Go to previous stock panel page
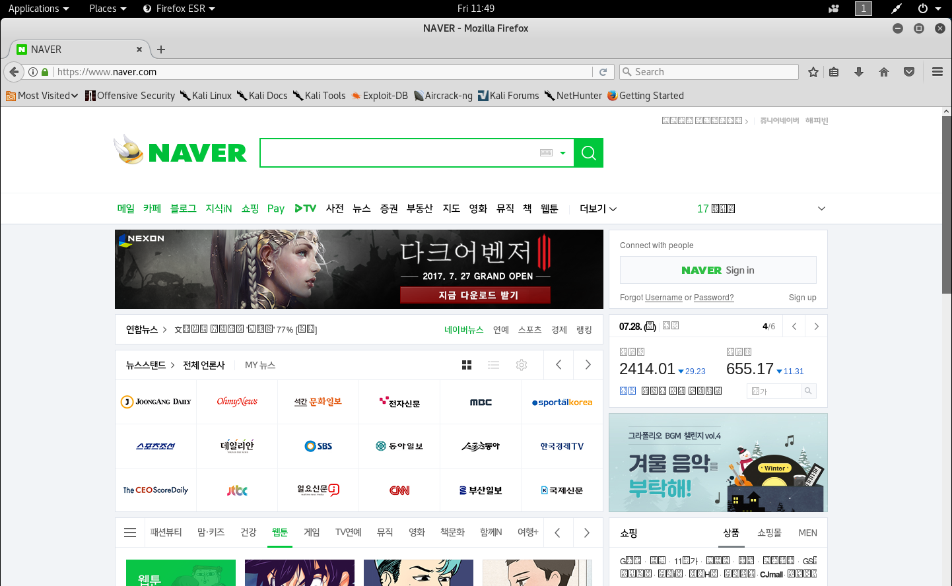 [794, 327]
